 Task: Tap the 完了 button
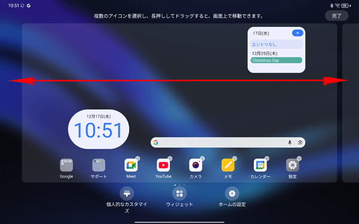point(336,16)
